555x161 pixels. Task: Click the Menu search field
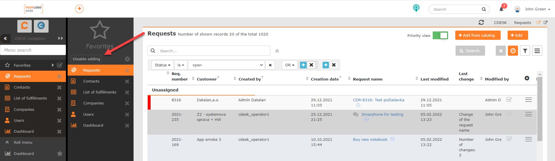33,50
